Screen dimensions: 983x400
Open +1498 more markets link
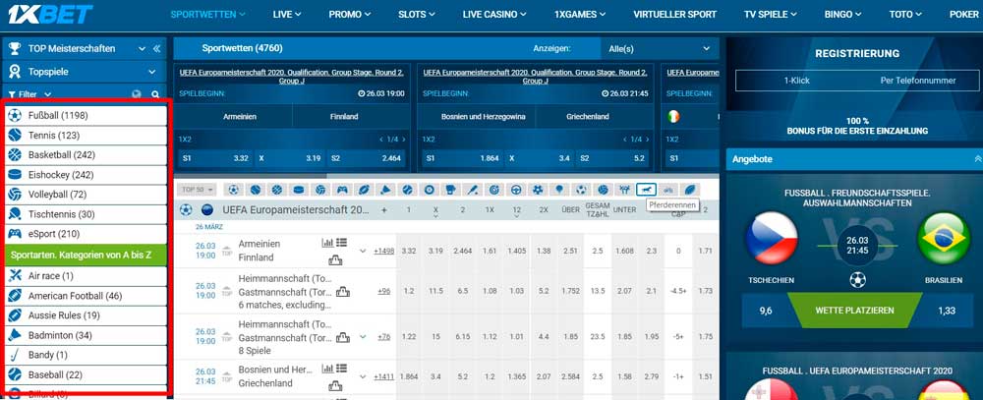[383, 251]
